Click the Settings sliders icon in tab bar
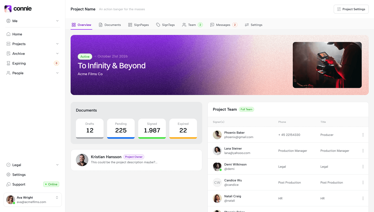 [247, 25]
